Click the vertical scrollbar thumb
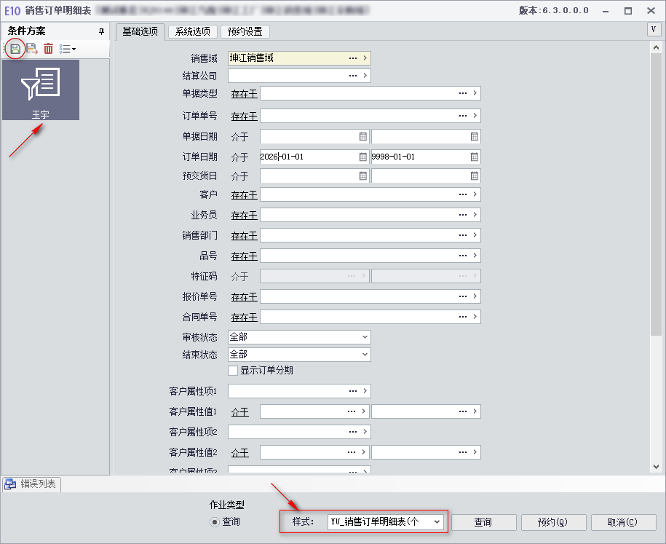Screen dimensions: 666x544 point(657,194)
